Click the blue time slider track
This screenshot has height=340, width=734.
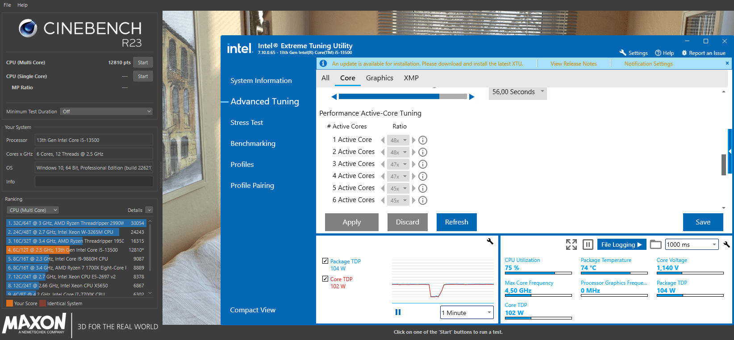click(x=403, y=96)
